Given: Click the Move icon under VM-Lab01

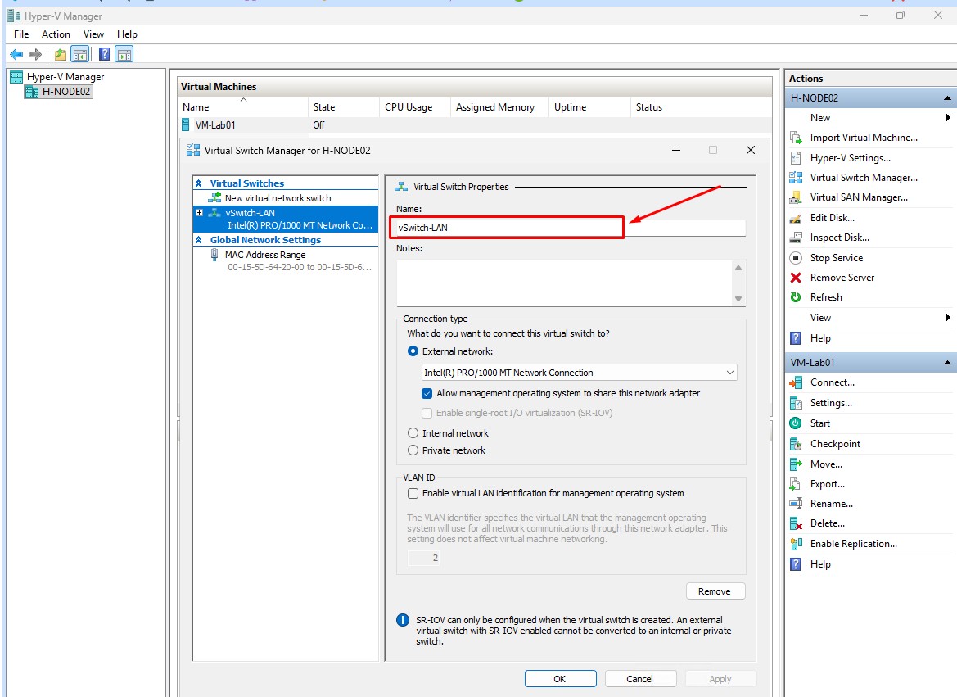Looking at the screenshot, I should click(796, 464).
